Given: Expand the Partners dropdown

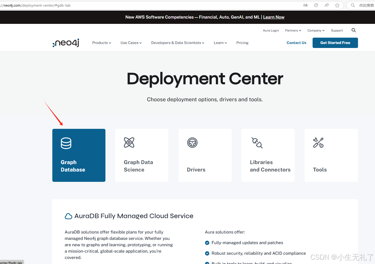Looking at the screenshot, I should click(293, 30).
